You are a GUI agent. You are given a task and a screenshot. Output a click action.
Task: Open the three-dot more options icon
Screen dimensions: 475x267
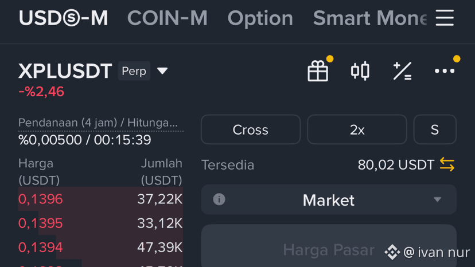click(x=445, y=71)
